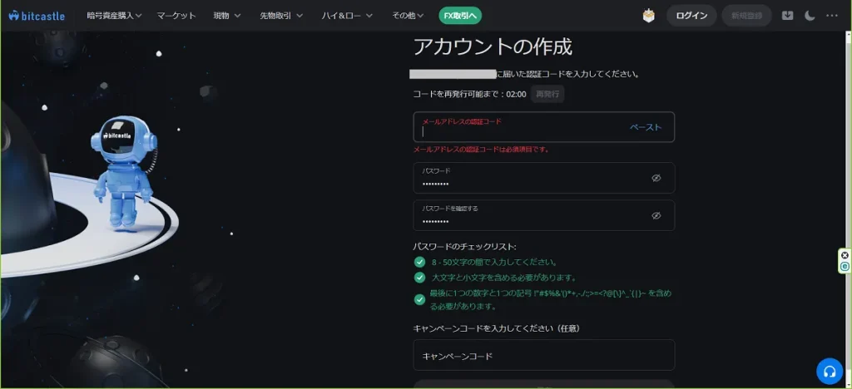Focus the メールアドレスの認証コード input field

point(544,127)
